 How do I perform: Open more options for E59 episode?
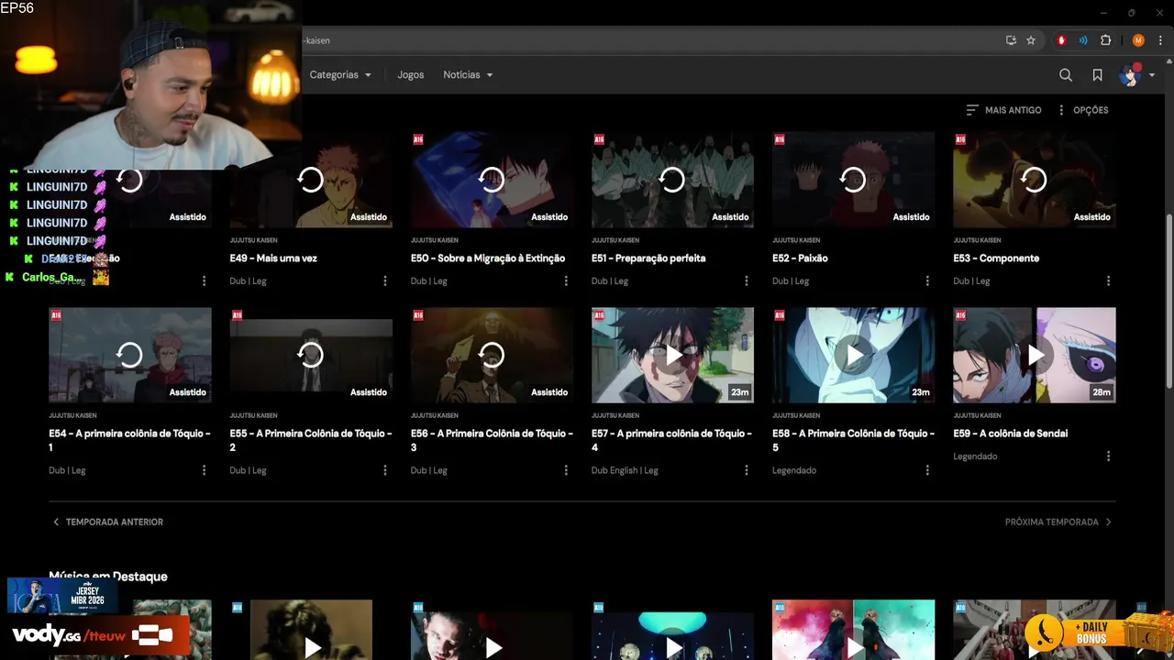point(1108,456)
